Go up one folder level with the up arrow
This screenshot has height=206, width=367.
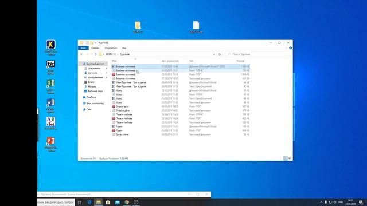click(96, 54)
